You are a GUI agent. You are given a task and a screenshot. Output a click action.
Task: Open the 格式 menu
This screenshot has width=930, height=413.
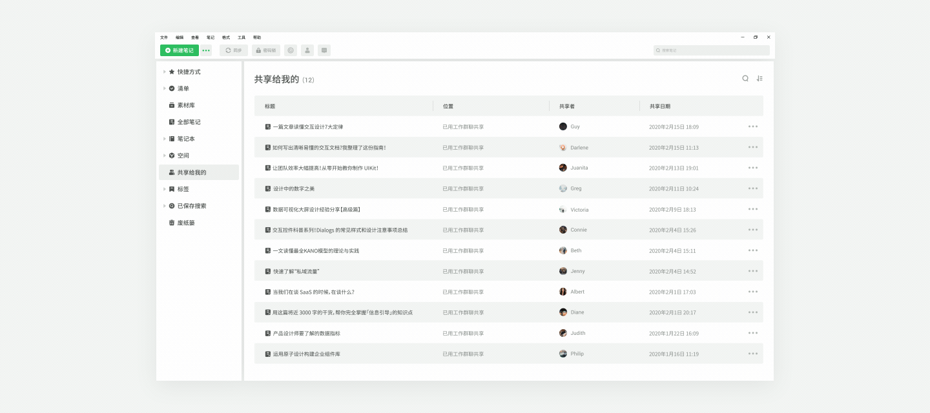point(226,37)
